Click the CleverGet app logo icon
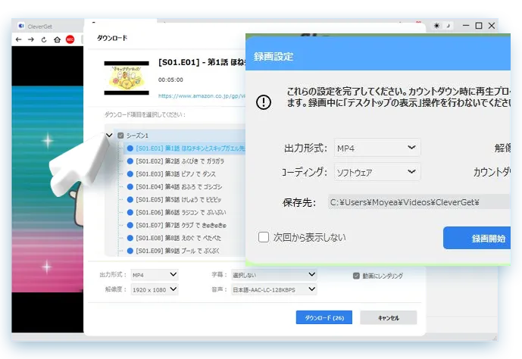Viewport: 522px width, 359px height. click(x=21, y=26)
